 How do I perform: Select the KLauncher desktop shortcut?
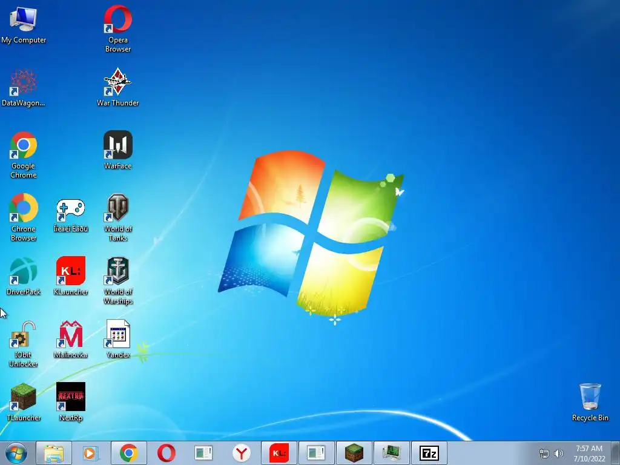(71, 276)
